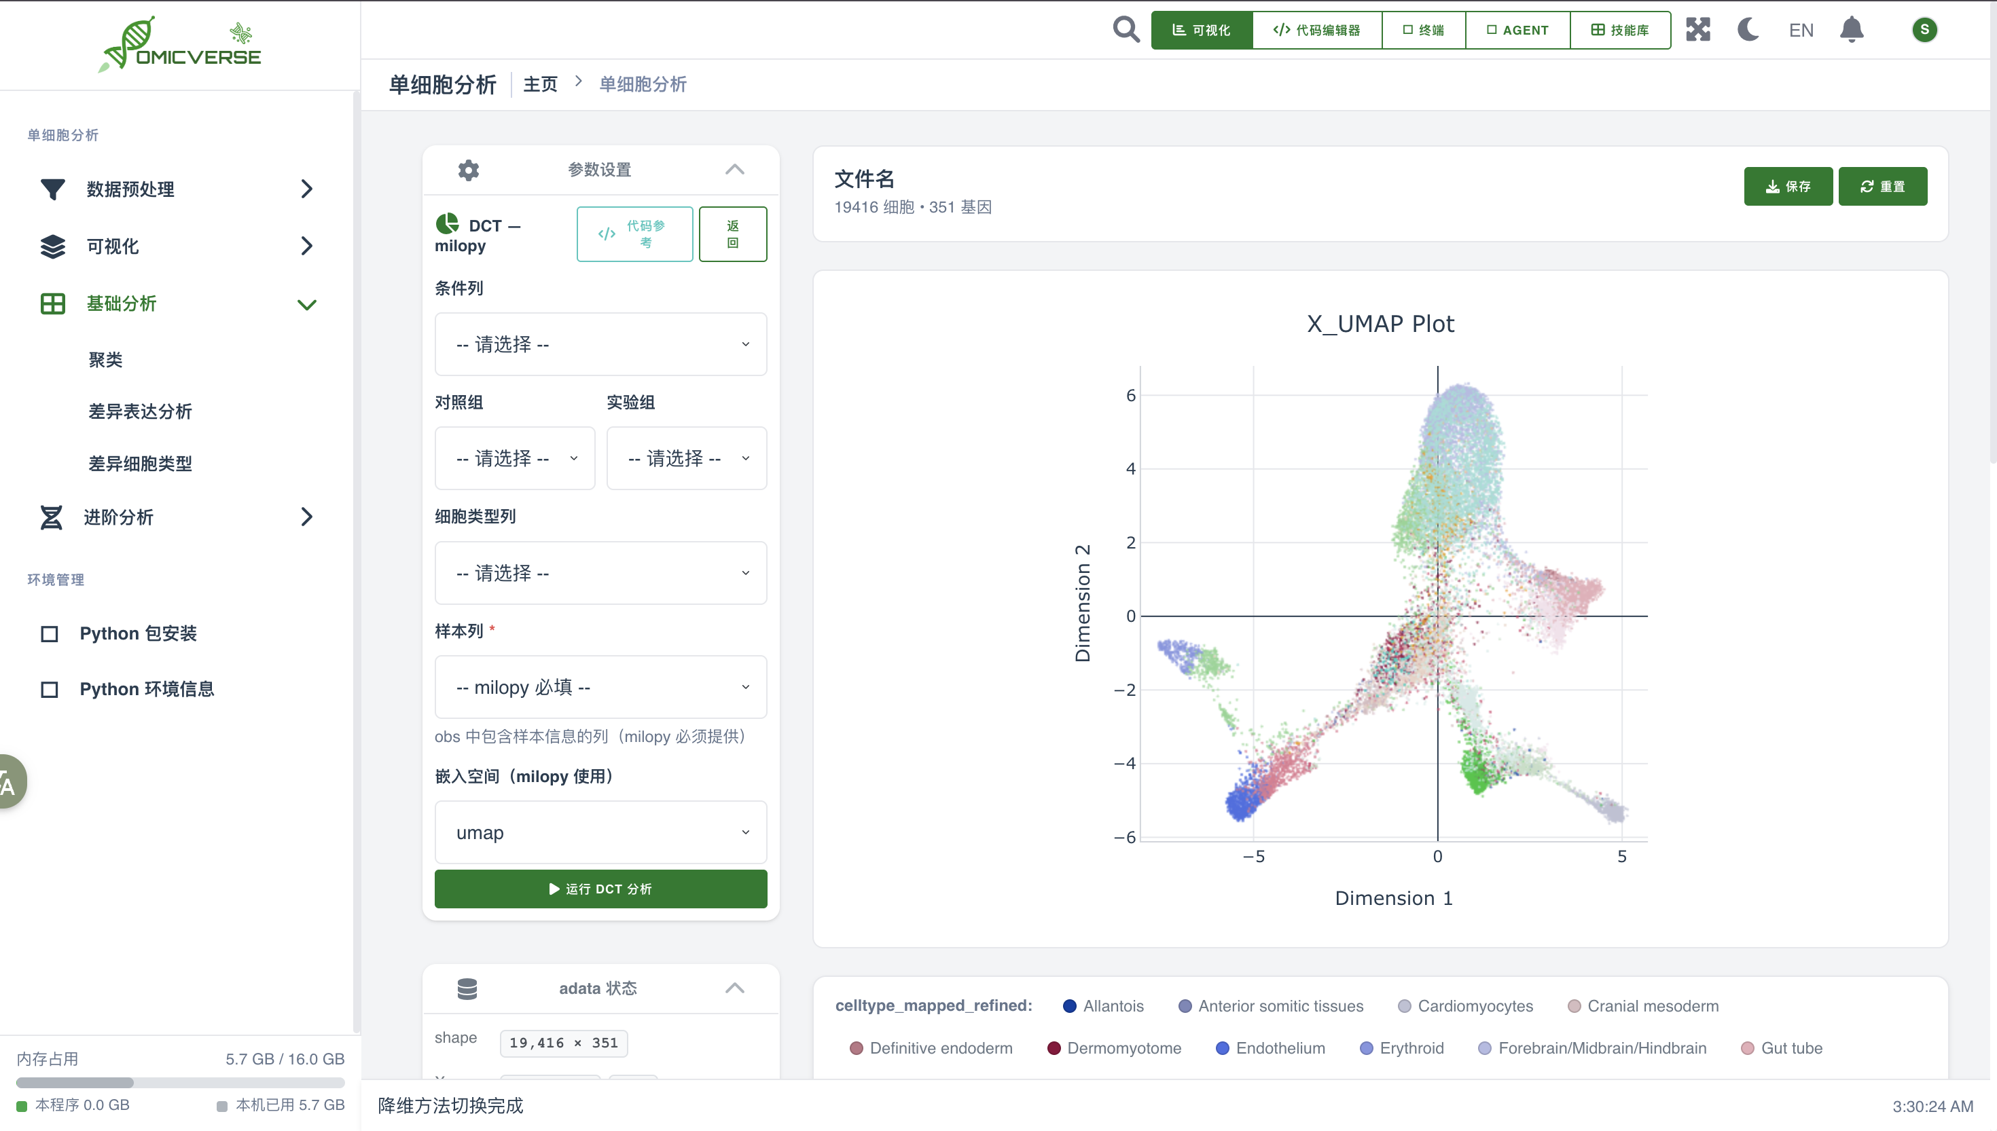Screen dimensions: 1997x1131
Task: Click the fullscreen expand icon
Action: tap(1698, 29)
